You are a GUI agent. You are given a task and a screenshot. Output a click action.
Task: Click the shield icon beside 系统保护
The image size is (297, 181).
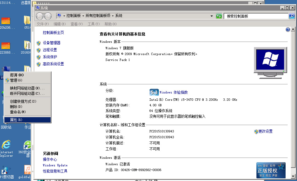[x=39, y=57]
